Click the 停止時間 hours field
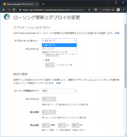 pyautogui.click(x=46, y=125)
